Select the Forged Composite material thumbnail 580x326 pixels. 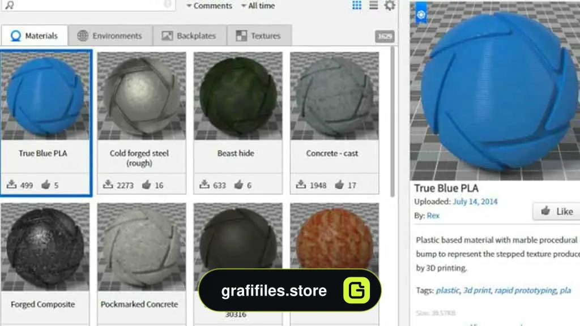coord(45,247)
